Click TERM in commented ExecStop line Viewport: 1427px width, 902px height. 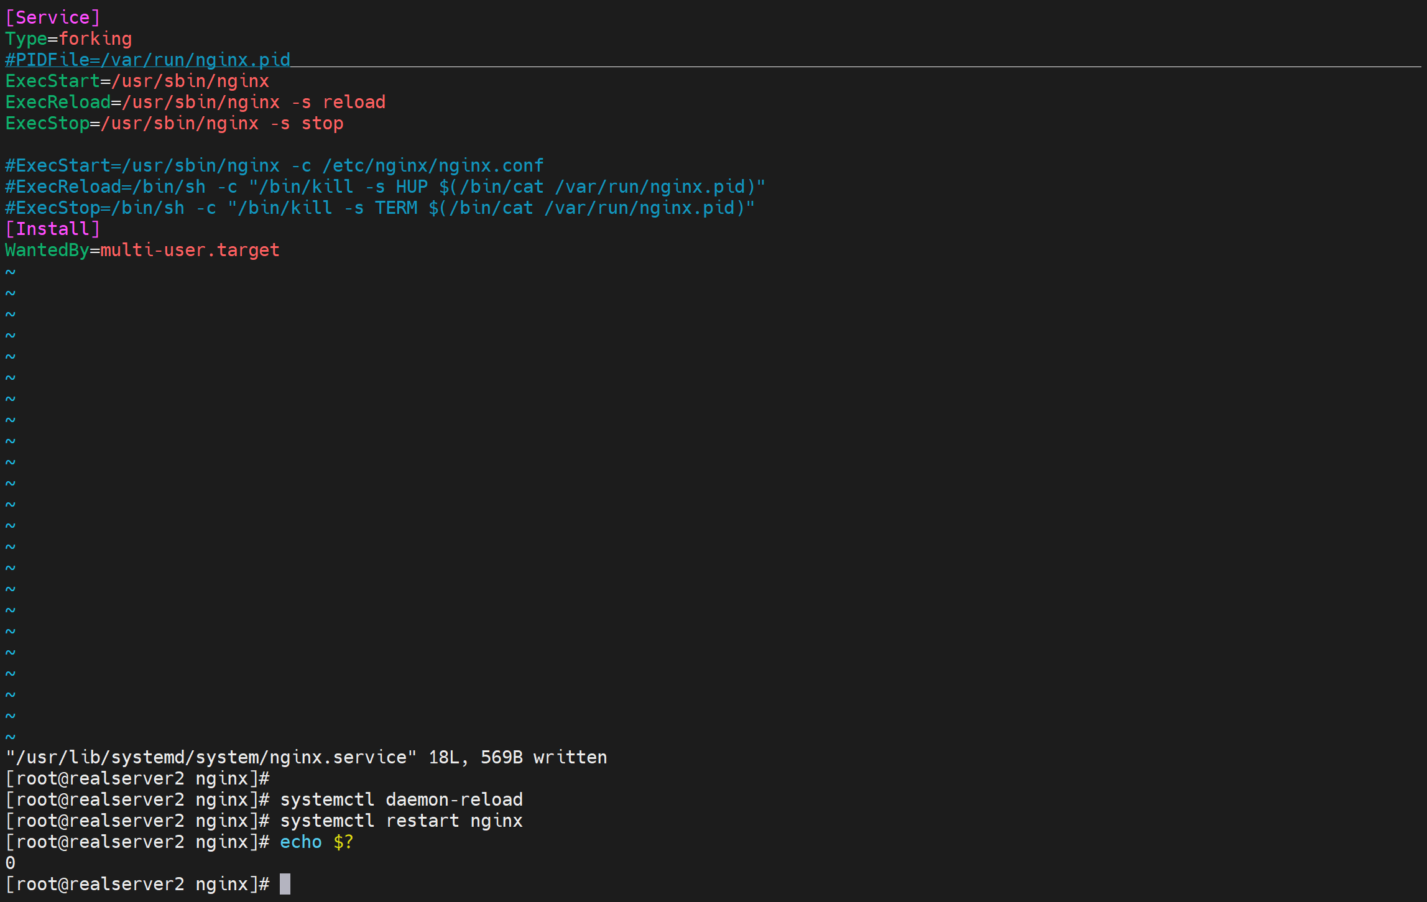coord(396,208)
